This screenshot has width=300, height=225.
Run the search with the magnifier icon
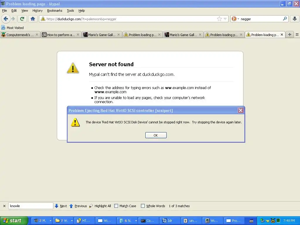coord(285,19)
